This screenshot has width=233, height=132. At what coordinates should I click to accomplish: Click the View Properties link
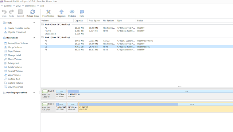[15, 87]
